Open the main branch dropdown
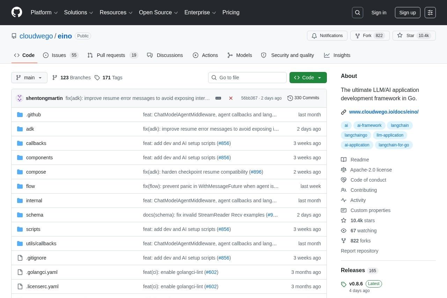The image size is (447, 298). (29, 78)
